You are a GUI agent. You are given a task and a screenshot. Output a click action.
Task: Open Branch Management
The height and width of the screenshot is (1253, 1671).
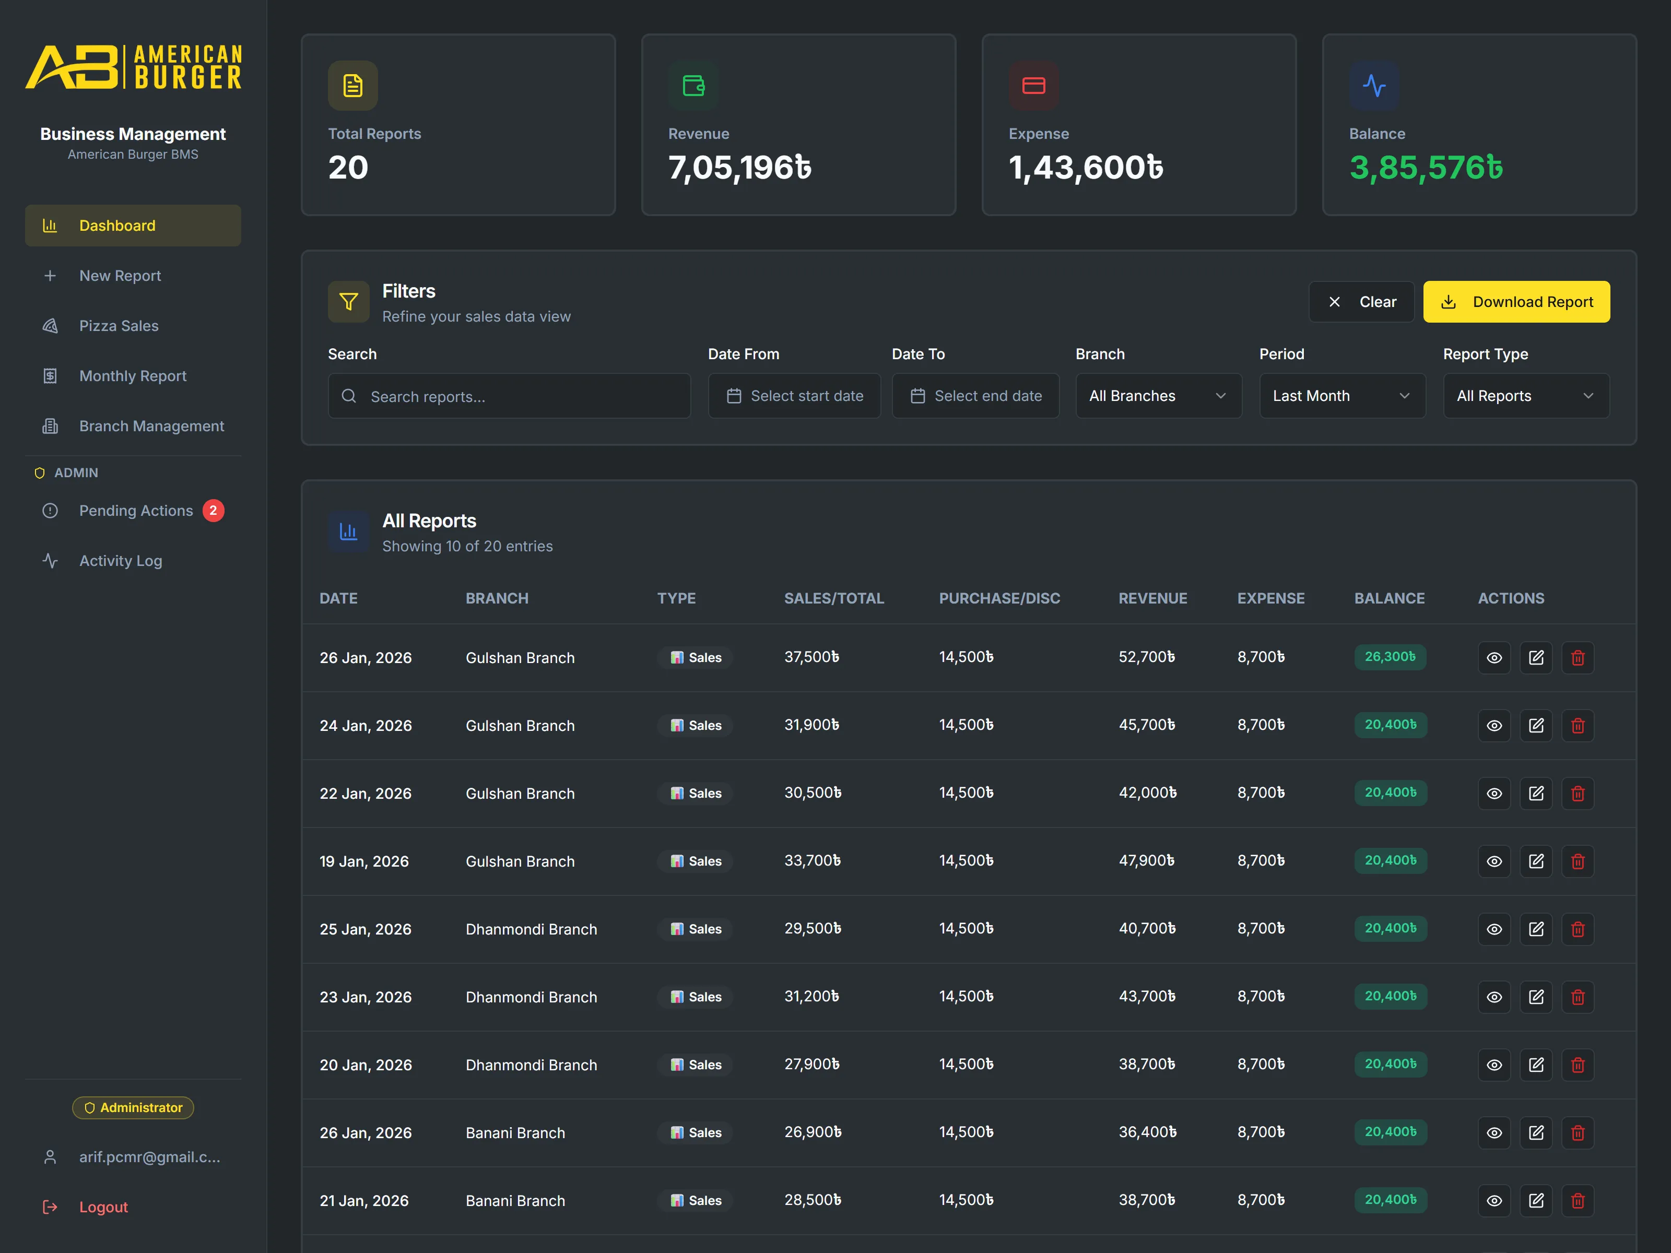click(151, 426)
